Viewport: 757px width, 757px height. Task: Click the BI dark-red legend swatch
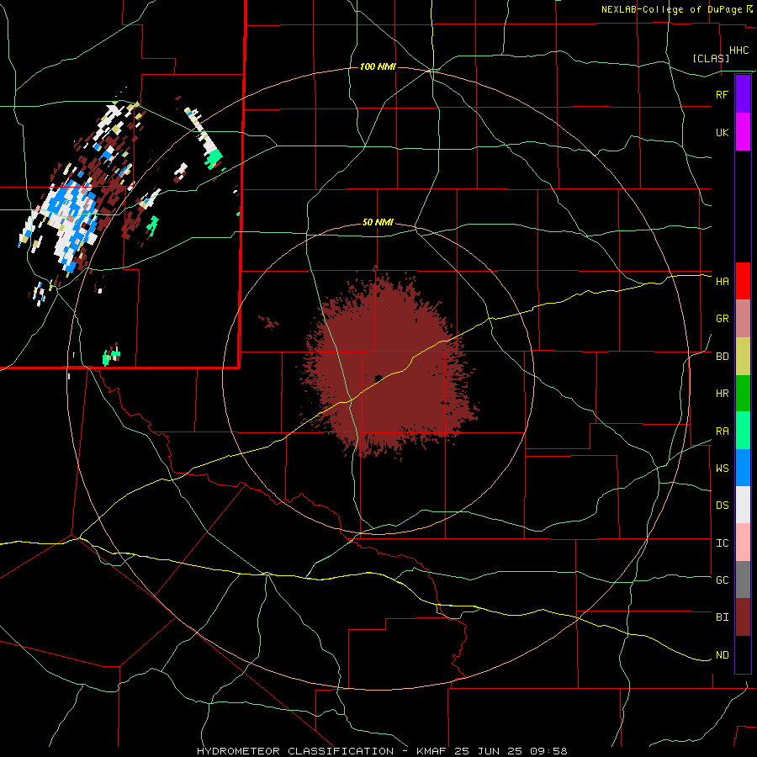coord(743,617)
